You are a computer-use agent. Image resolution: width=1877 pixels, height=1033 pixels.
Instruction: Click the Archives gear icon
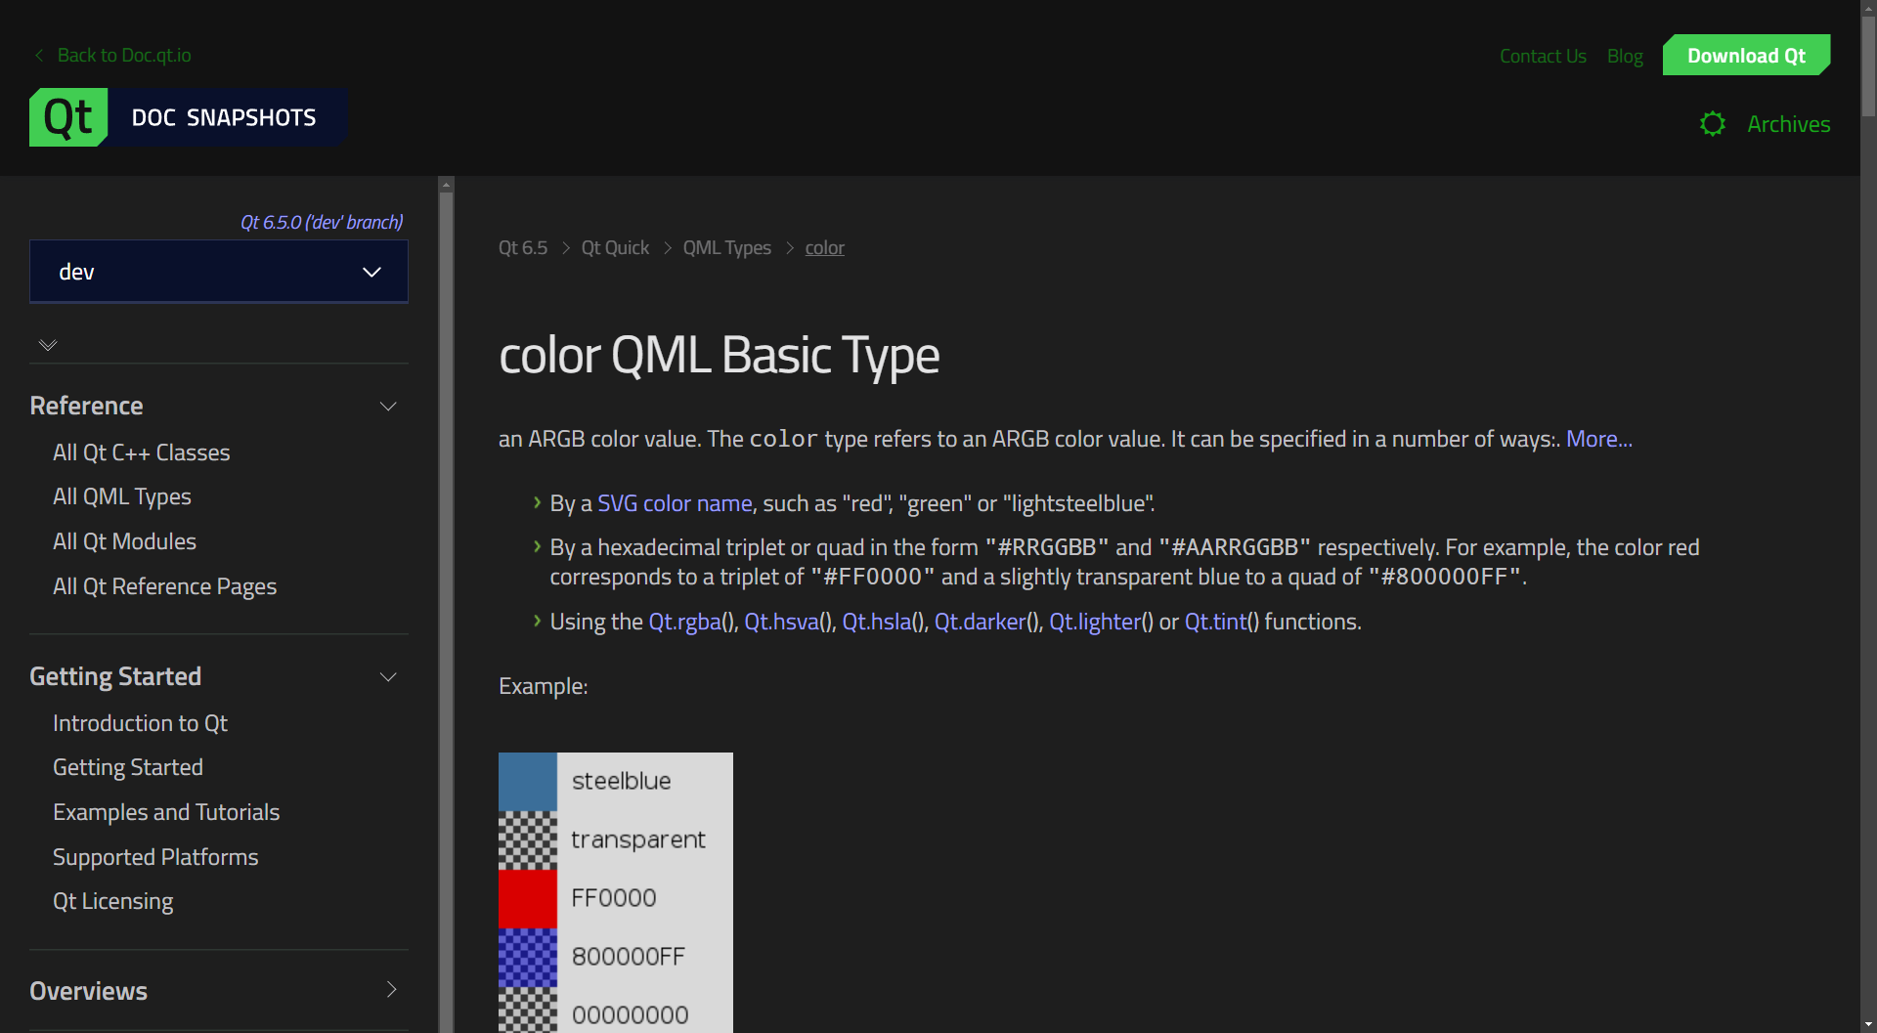[x=1712, y=124]
